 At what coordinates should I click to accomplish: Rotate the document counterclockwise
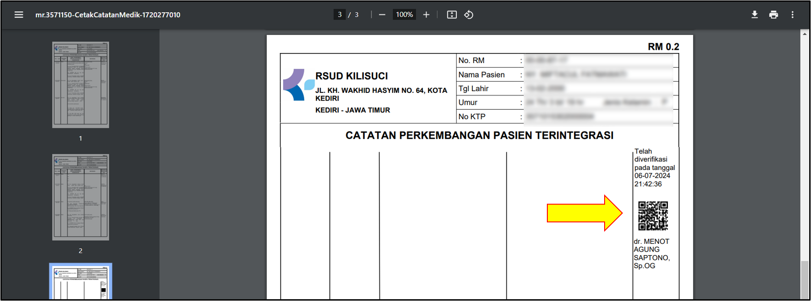469,15
